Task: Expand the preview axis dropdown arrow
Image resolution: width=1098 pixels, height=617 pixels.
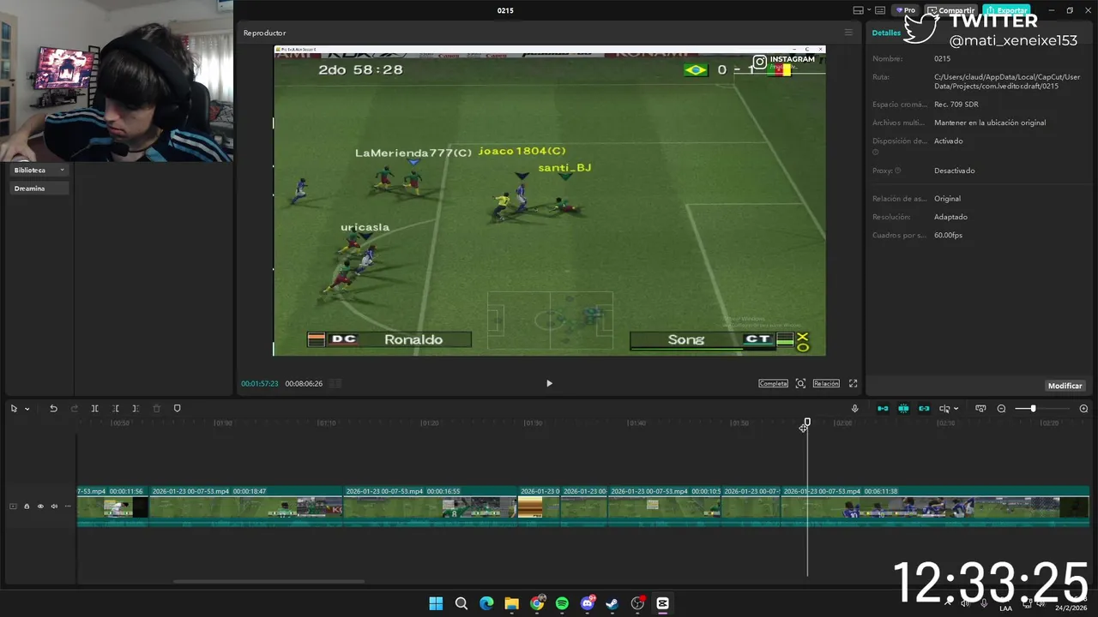Action: [x=956, y=409]
